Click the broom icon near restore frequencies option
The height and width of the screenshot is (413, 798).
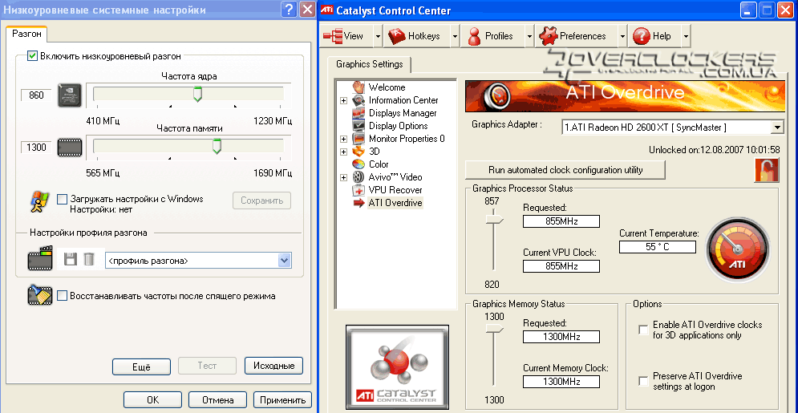click(x=40, y=295)
